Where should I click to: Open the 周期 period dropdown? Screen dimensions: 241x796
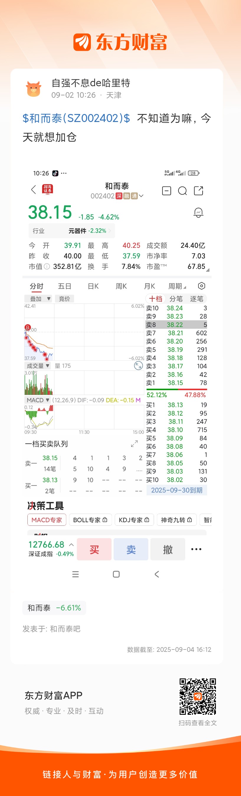[177, 286]
